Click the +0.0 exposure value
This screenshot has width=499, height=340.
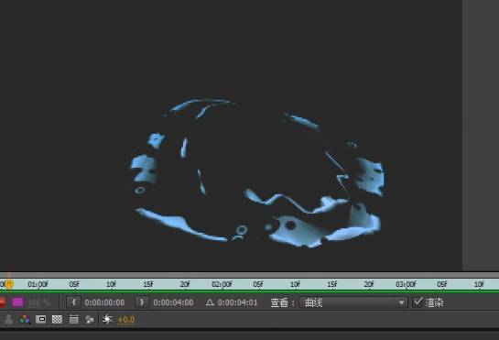coord(126,319)
